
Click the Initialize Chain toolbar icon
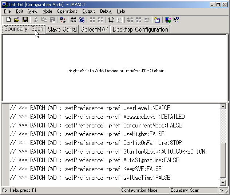(73, 20)
